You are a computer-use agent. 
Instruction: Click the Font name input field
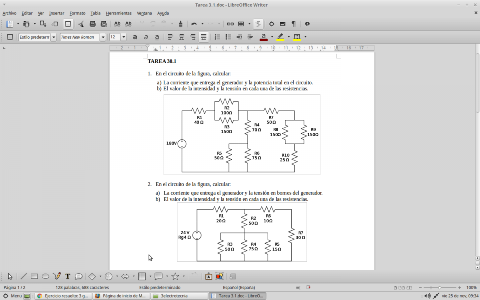pos(79,37)
